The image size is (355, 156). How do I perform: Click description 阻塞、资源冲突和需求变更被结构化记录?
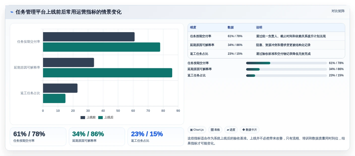tap(283, 45)
